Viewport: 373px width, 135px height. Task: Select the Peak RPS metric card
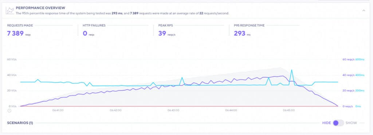pos(191,30)
